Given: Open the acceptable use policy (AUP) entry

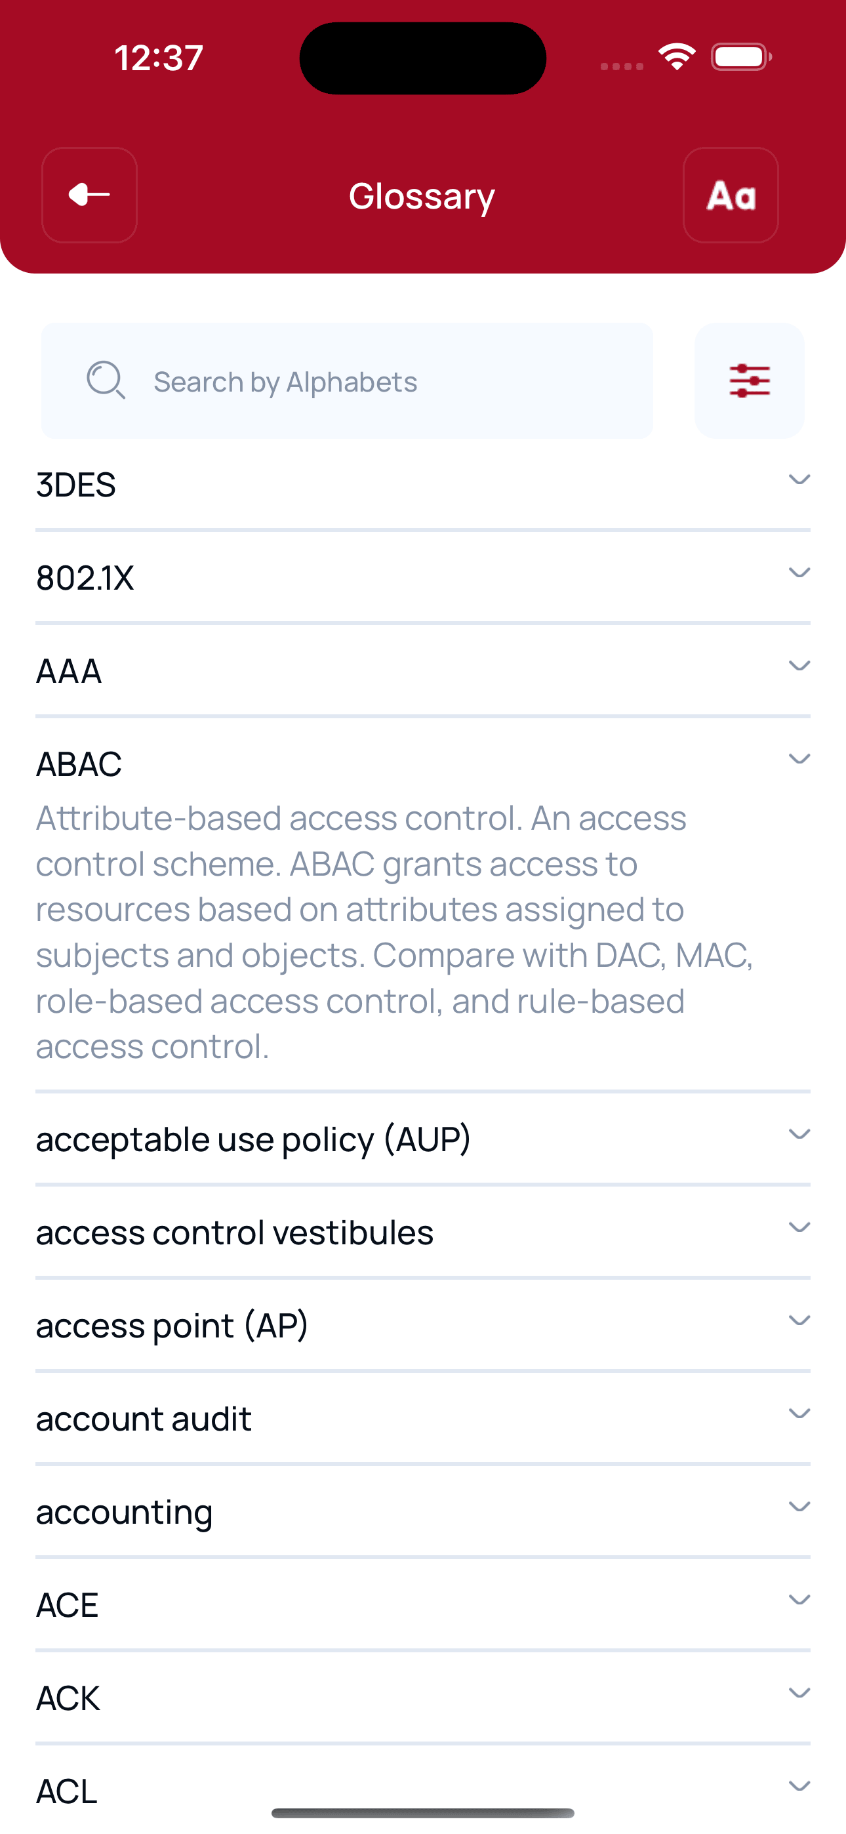Looking at the screenshot, I should click(252, 1139).
